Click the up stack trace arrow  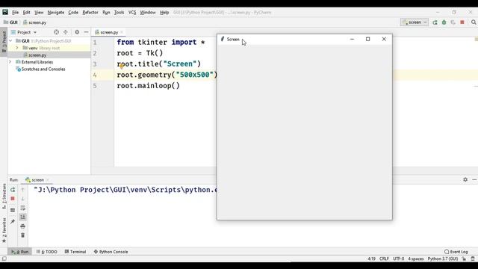tap(22, 190)
